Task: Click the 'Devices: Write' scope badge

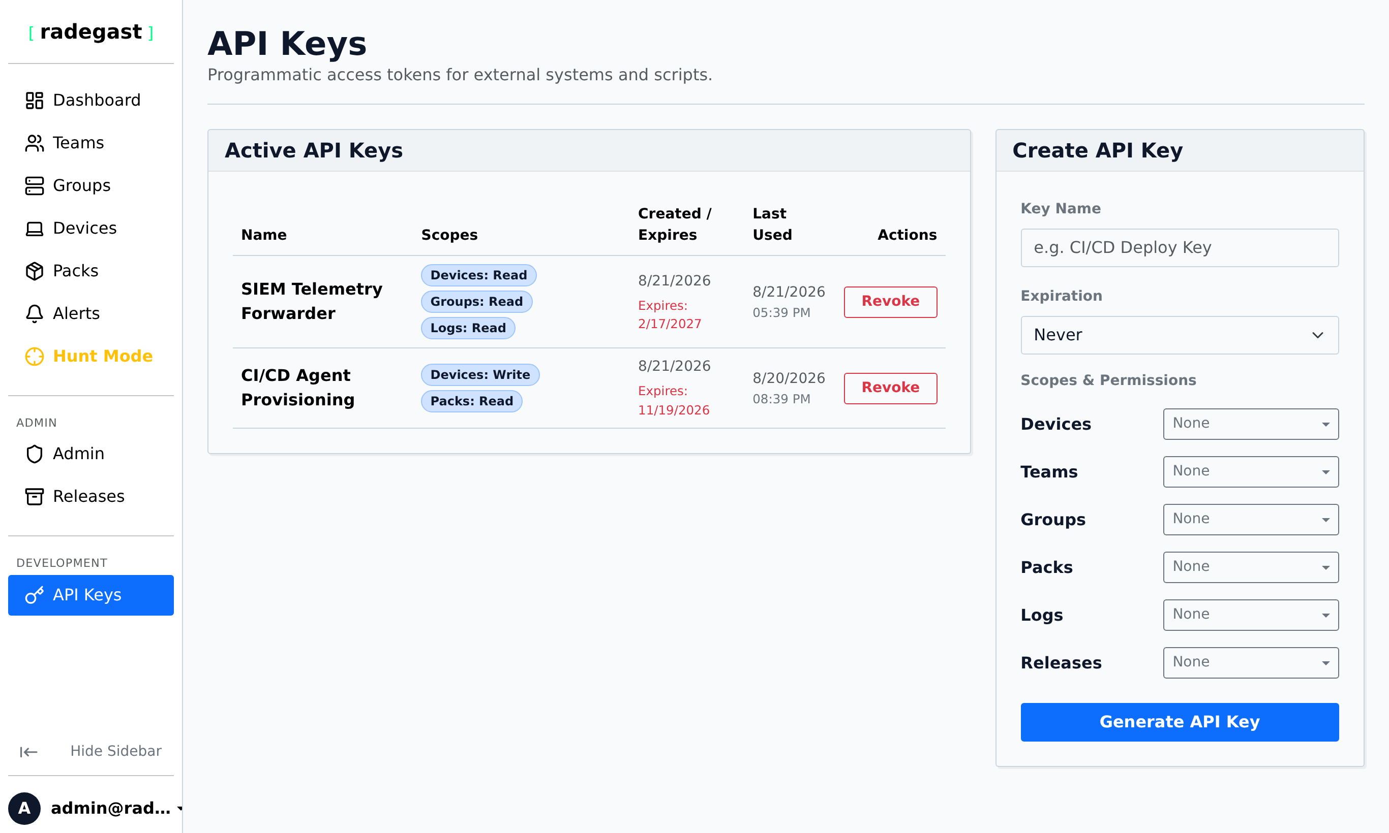Action: [480, 374]
